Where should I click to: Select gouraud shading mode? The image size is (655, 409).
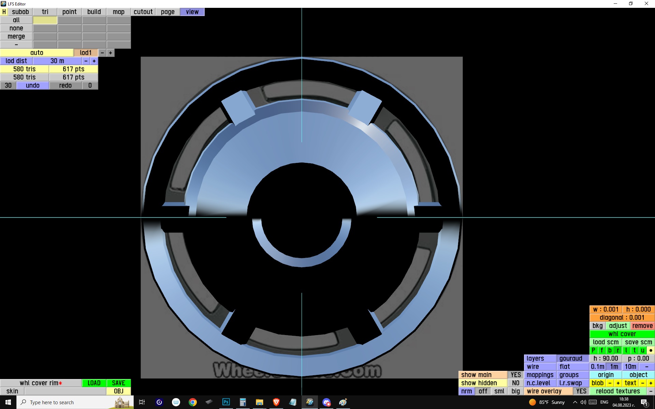pyautogui.click(x=571, y=359)
